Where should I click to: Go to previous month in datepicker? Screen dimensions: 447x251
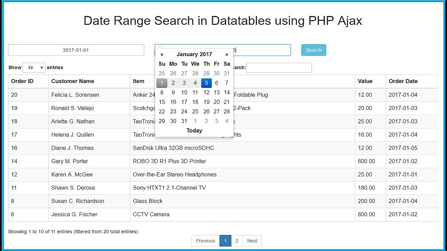pyautogui.click(x=162, y=54)
